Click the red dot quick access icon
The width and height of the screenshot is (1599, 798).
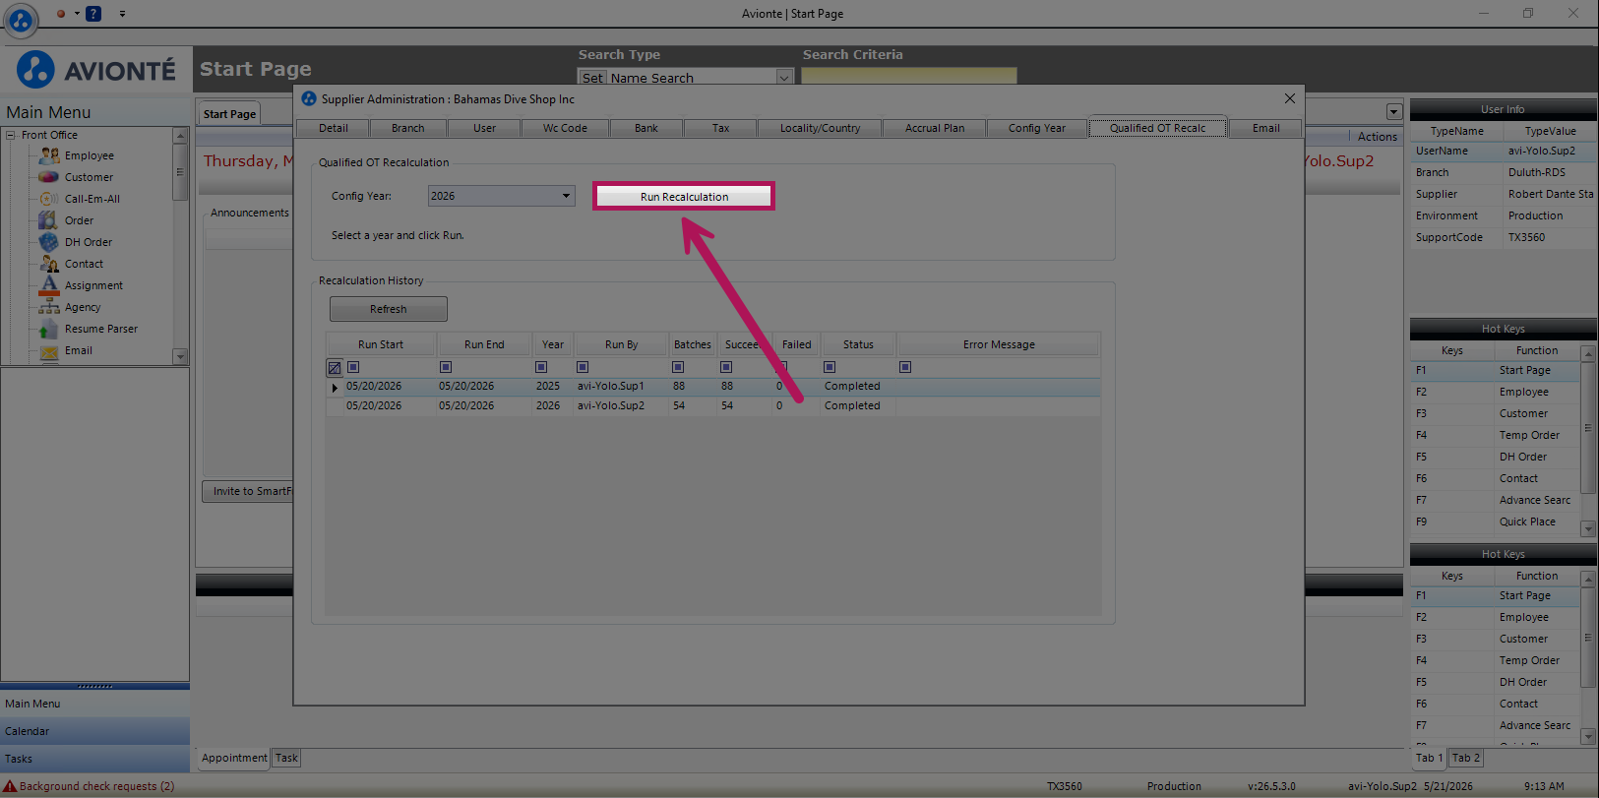pos(61,14)
